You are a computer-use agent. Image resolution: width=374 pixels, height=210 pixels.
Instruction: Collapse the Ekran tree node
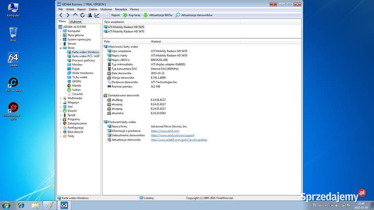[61, 48]
